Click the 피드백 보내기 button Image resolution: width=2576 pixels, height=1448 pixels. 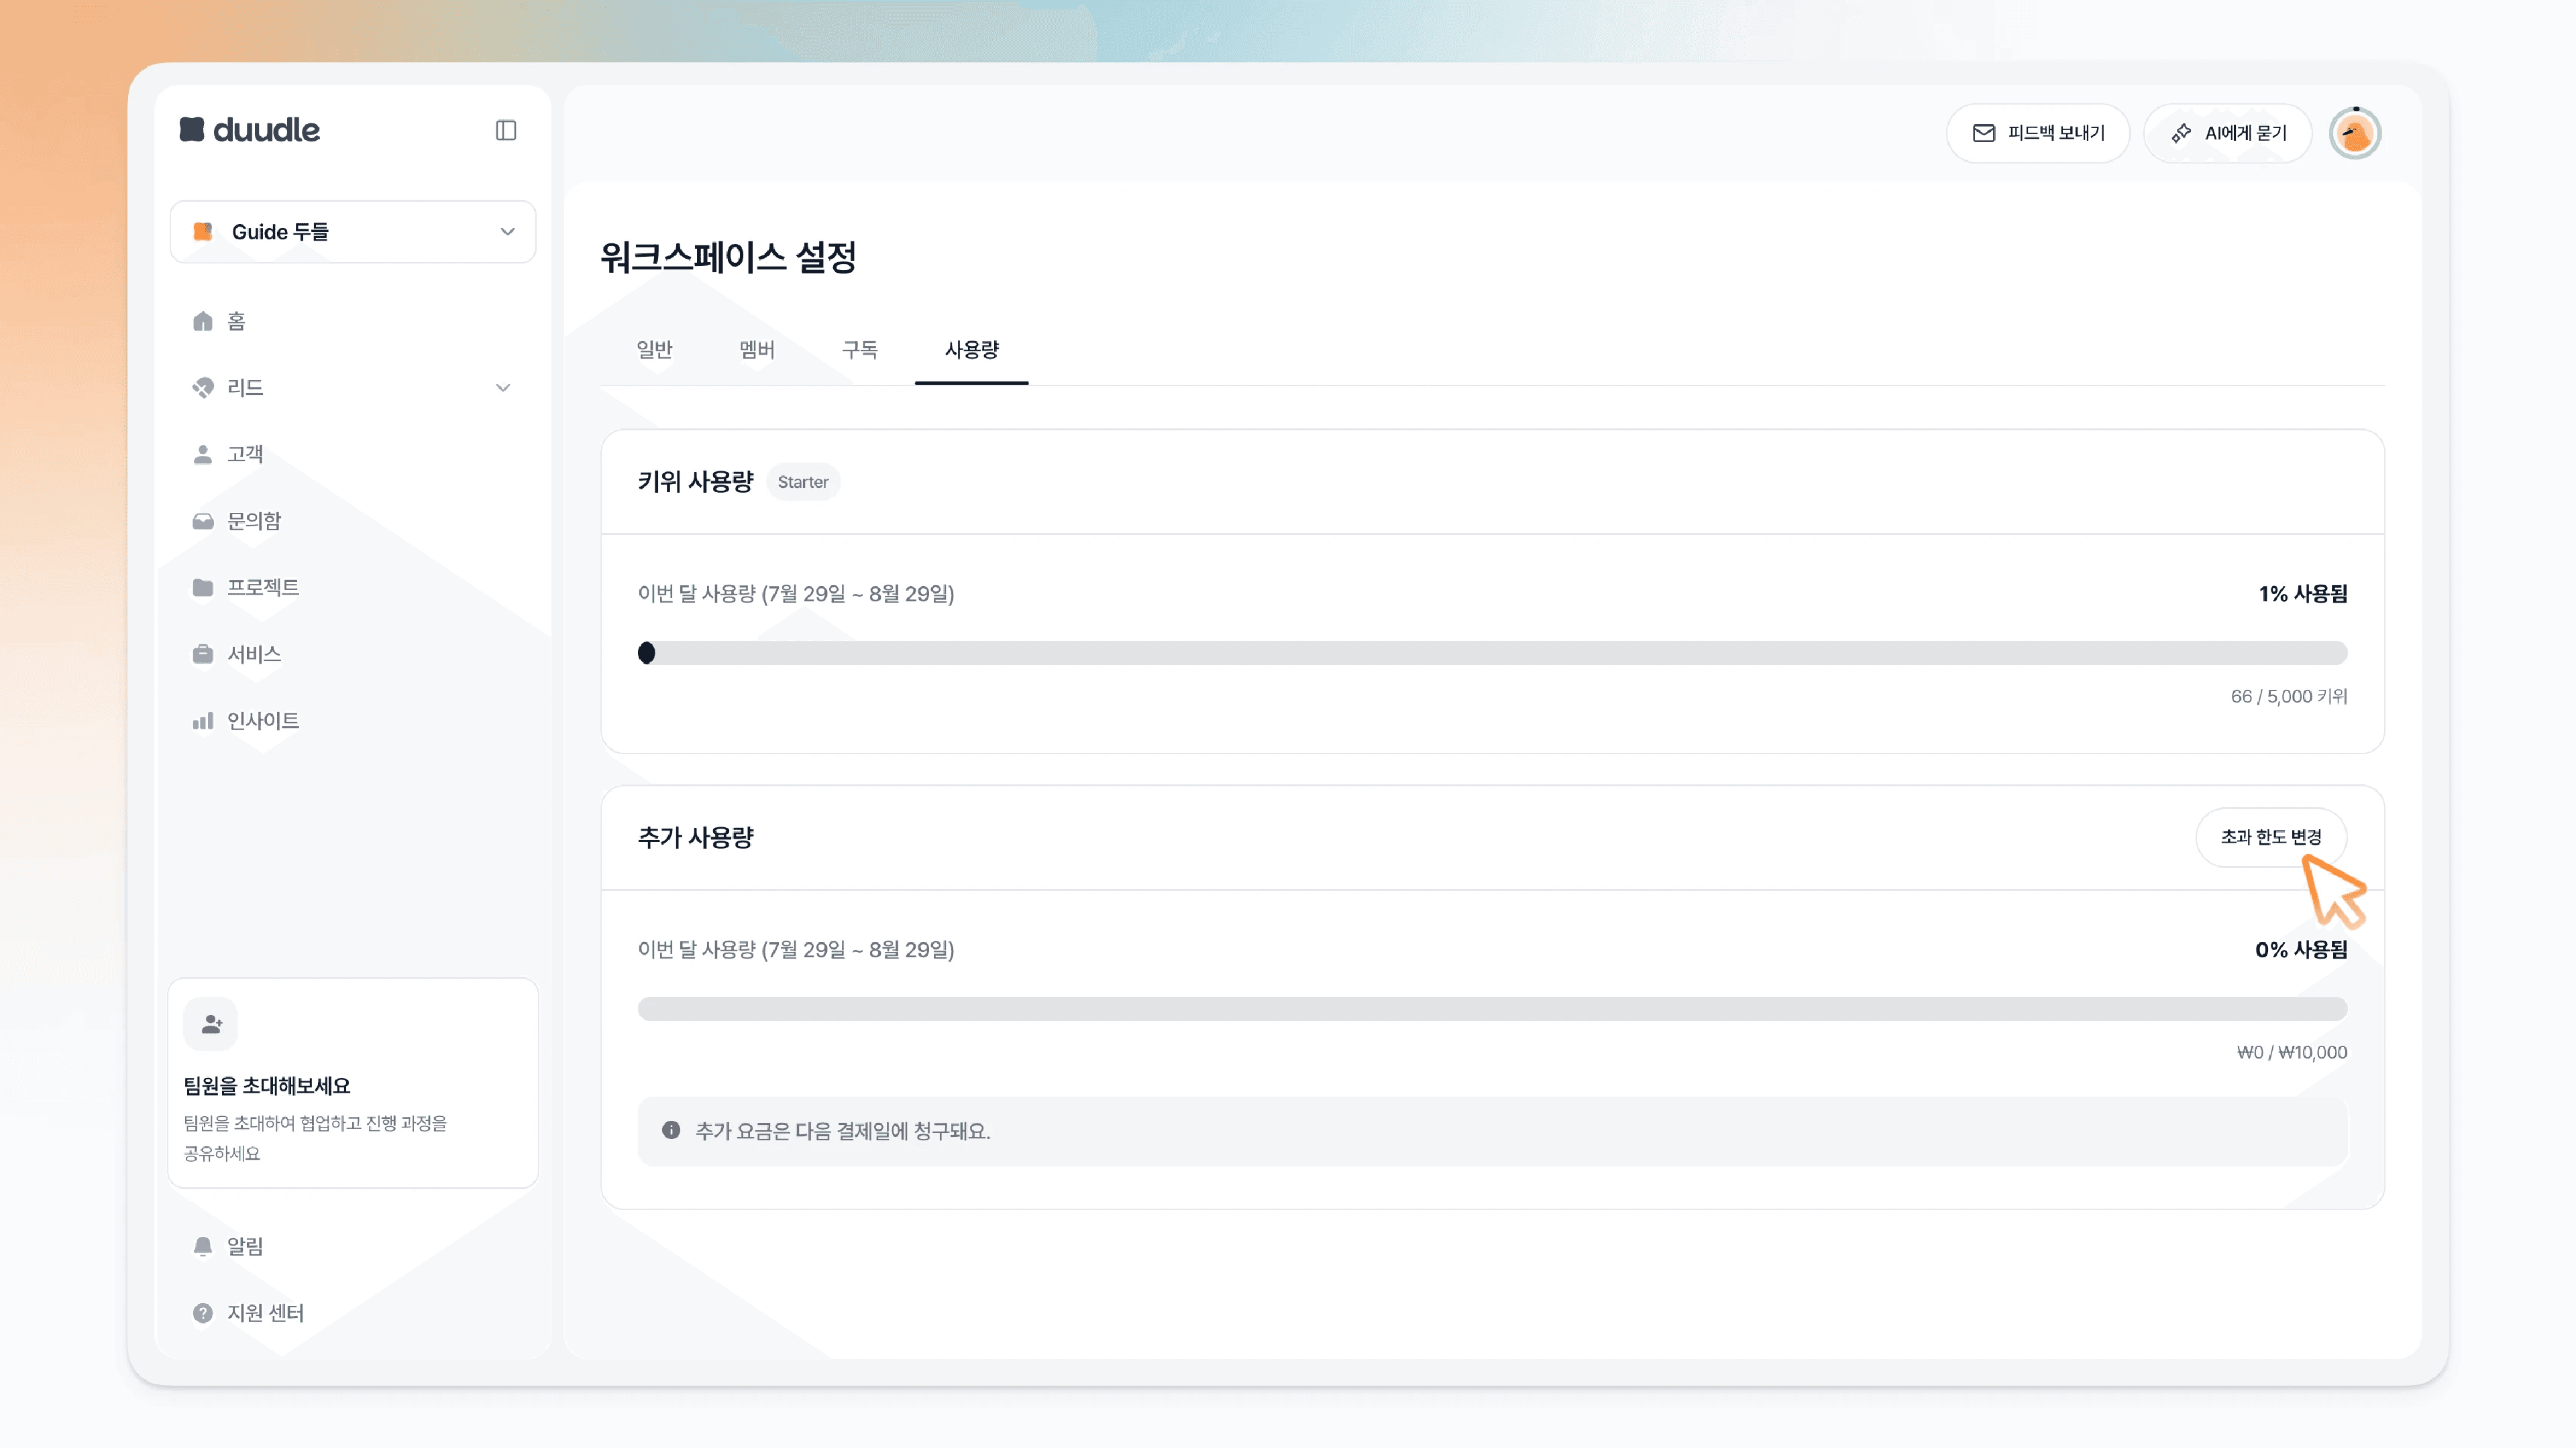[2038, 133]
